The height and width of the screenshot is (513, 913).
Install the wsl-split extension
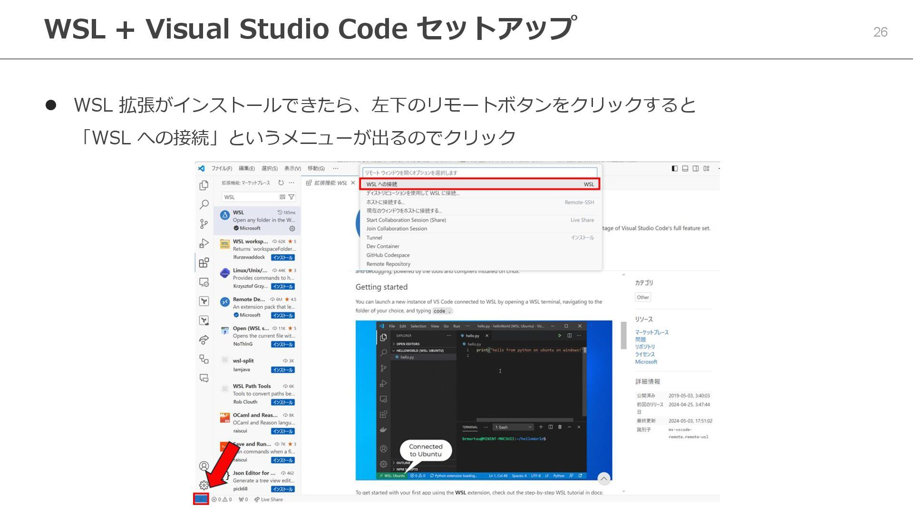click(283, 370)
